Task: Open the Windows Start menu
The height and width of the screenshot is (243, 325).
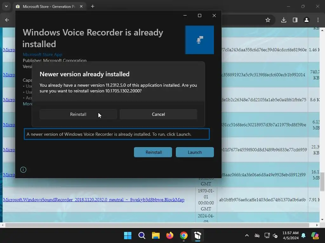Action: [x=128, y=235]
